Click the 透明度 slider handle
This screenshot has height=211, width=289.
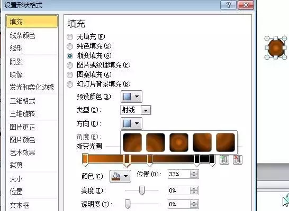128,204
